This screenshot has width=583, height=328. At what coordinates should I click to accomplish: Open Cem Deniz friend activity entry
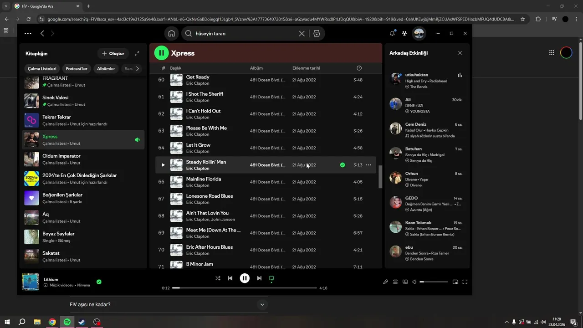(426, 130)
